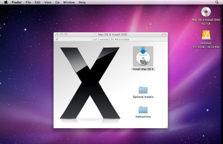The image size is (223, 144).
Task: Click the 'Instructions' folder label
Action: coord(143,117)
